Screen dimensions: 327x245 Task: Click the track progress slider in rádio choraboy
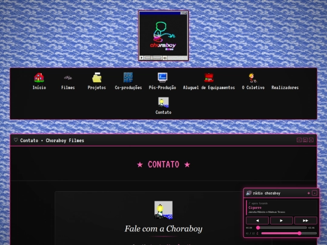tap(282, 227)
